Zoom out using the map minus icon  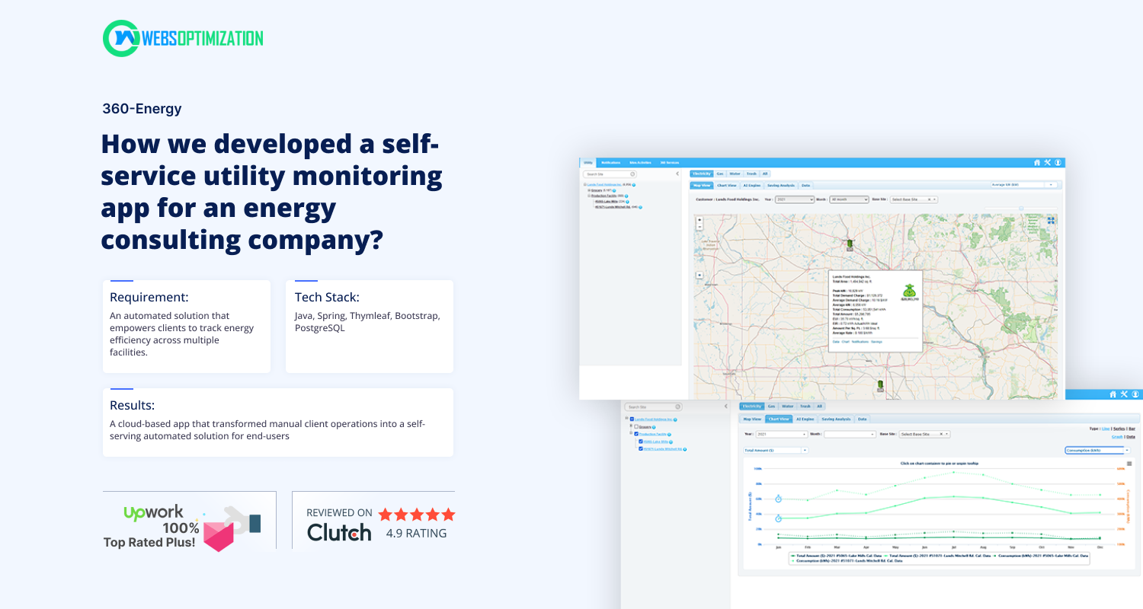700,227
